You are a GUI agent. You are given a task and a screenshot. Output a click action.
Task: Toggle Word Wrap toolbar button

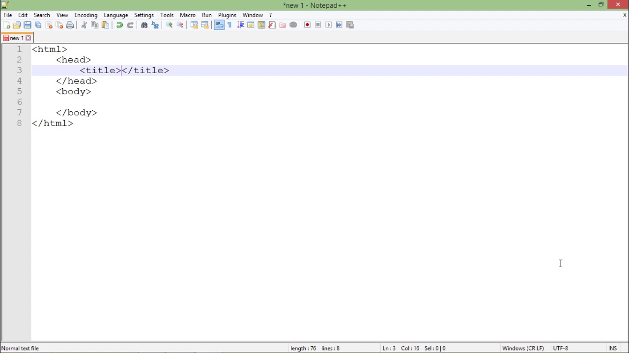[219, 25]
